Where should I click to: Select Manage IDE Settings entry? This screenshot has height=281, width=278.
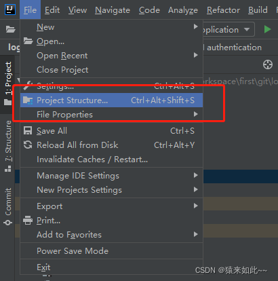click(x=112, y=176)
